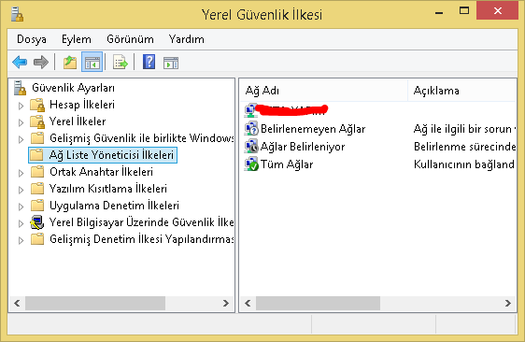
Task: Maximize the Yerel Güvenlik İlkesi window
Action: [x=464, y=10]
